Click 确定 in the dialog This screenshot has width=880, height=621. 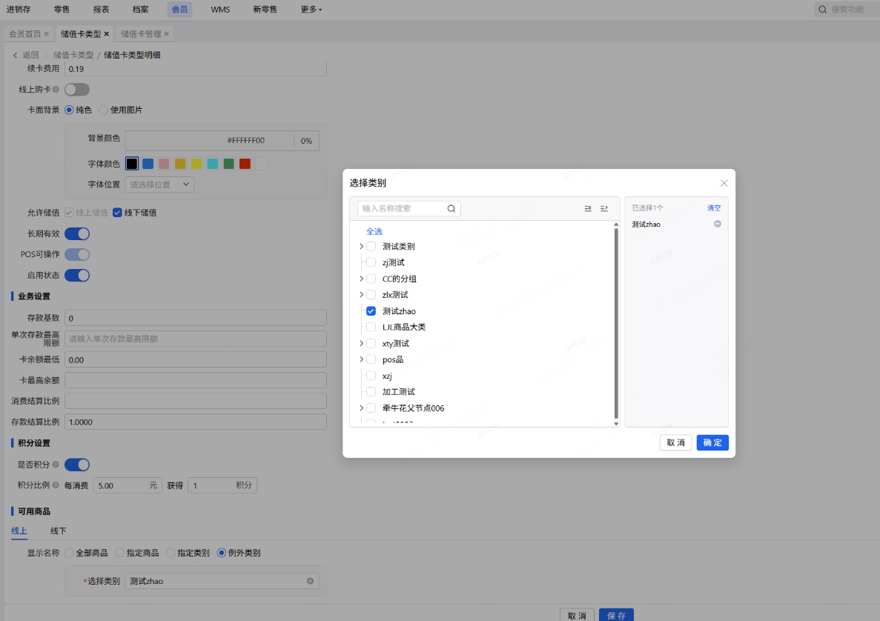pyautogui.click(x=712, y=442)
